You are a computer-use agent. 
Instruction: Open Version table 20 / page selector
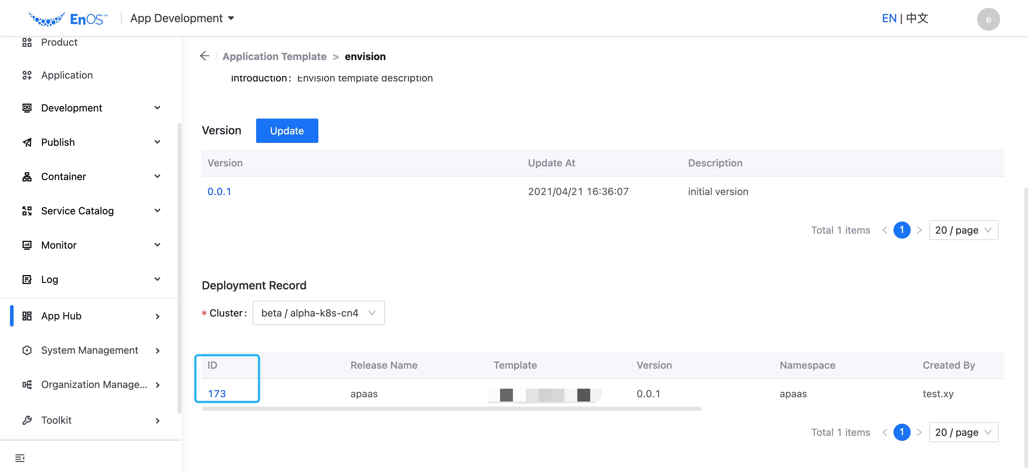click(x=963, y=230)
